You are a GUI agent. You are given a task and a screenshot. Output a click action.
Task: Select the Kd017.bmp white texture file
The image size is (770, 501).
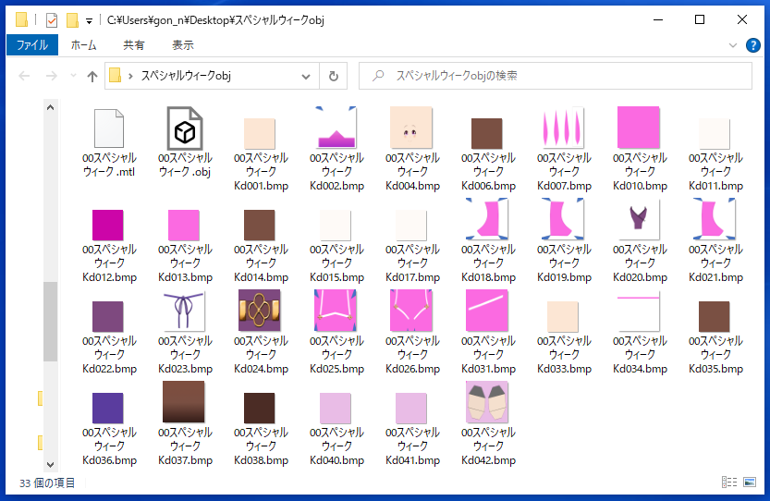click(411, 225)
